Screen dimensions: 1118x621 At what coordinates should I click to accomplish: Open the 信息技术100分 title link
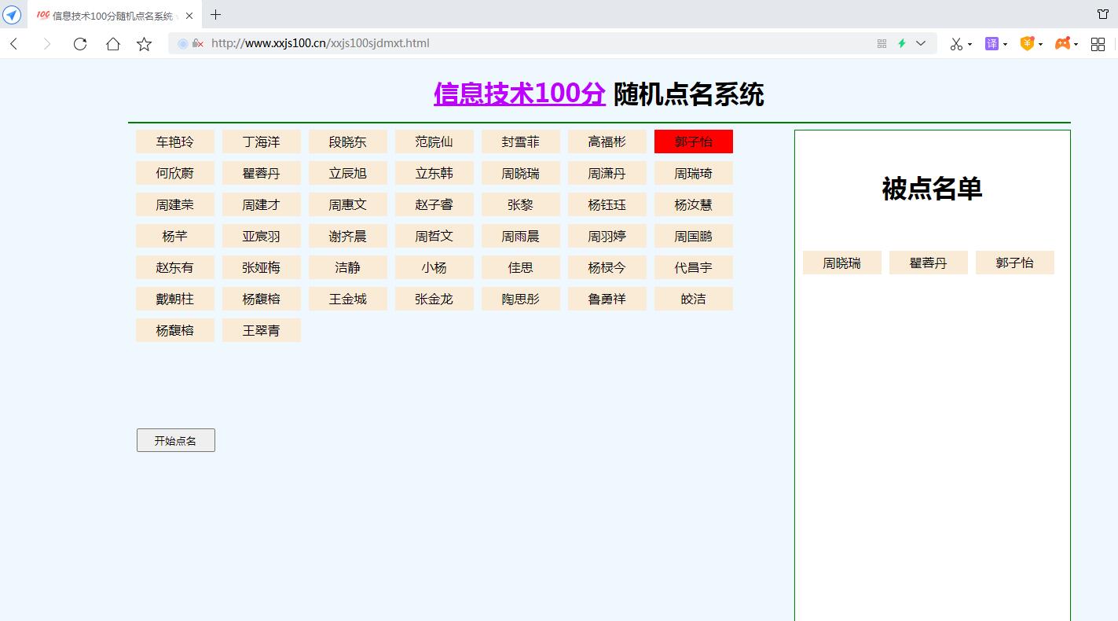(519, 94)
